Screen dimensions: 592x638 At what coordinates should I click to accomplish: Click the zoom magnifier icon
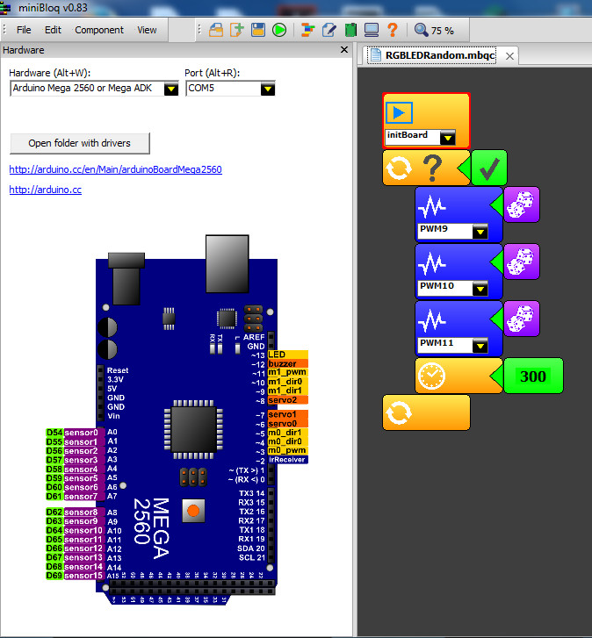click(421, 30)
